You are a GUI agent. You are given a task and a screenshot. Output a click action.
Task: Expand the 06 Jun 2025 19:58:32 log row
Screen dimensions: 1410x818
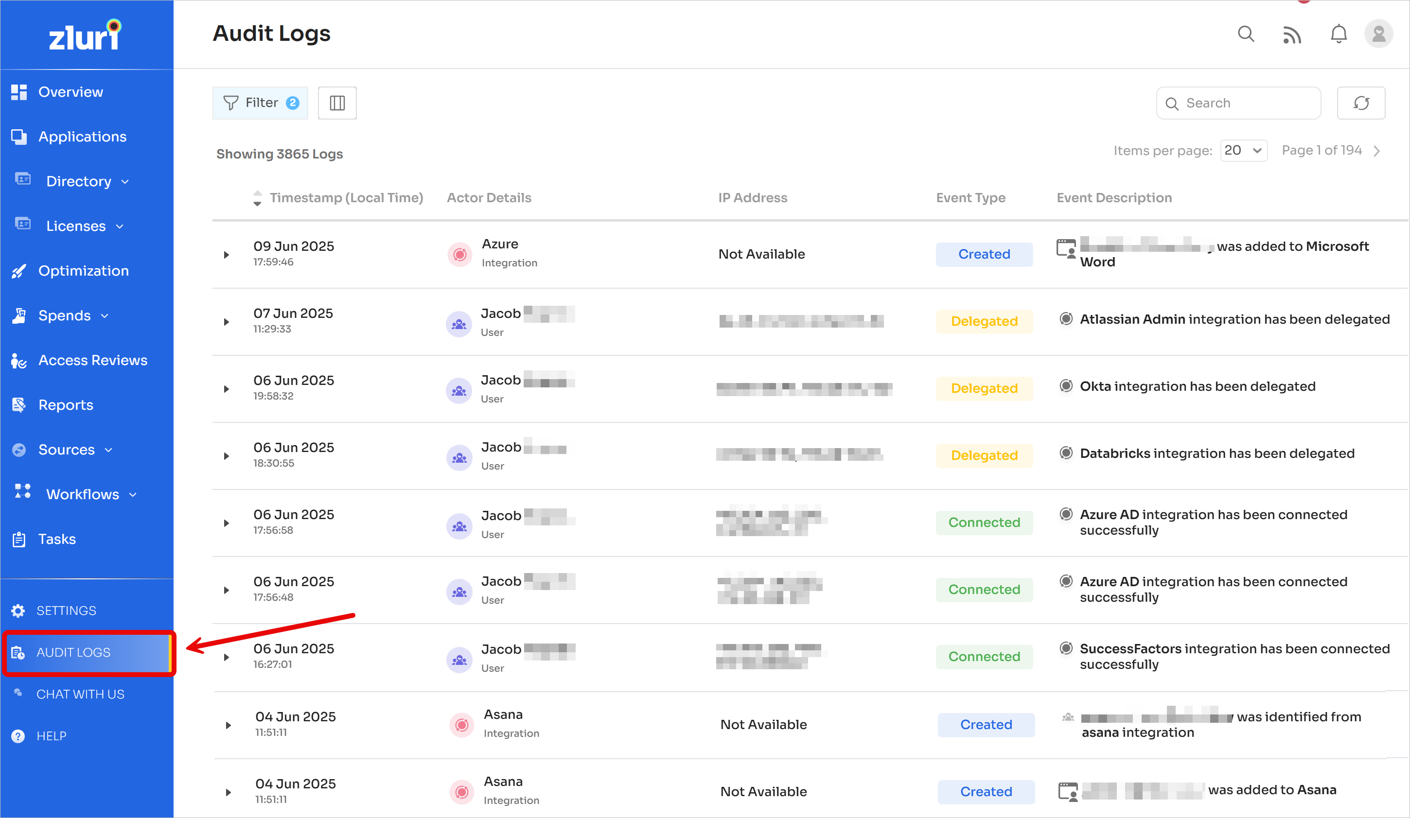[x=226, y=389]
